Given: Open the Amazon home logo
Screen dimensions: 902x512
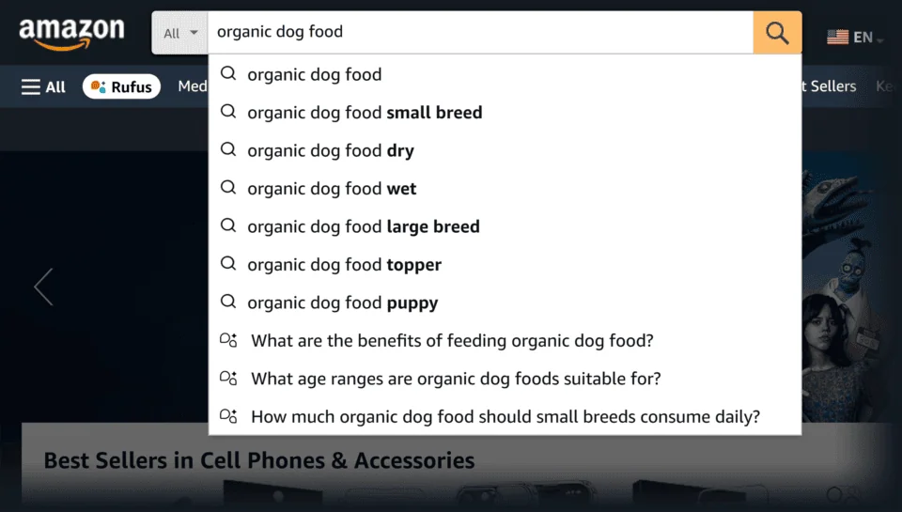Looking at the screenshot, I should click(x=71, y=33).
